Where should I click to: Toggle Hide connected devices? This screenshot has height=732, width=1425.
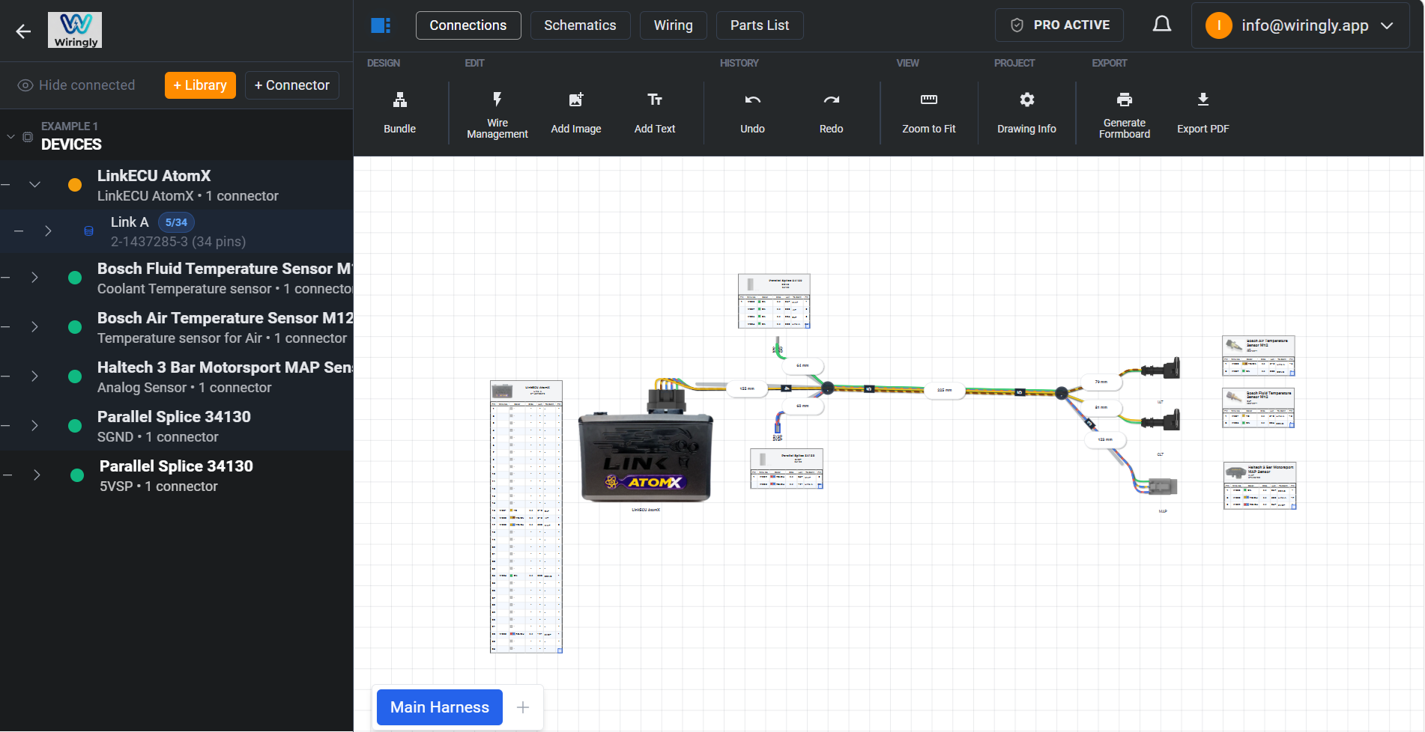click(x=76, y=85)
